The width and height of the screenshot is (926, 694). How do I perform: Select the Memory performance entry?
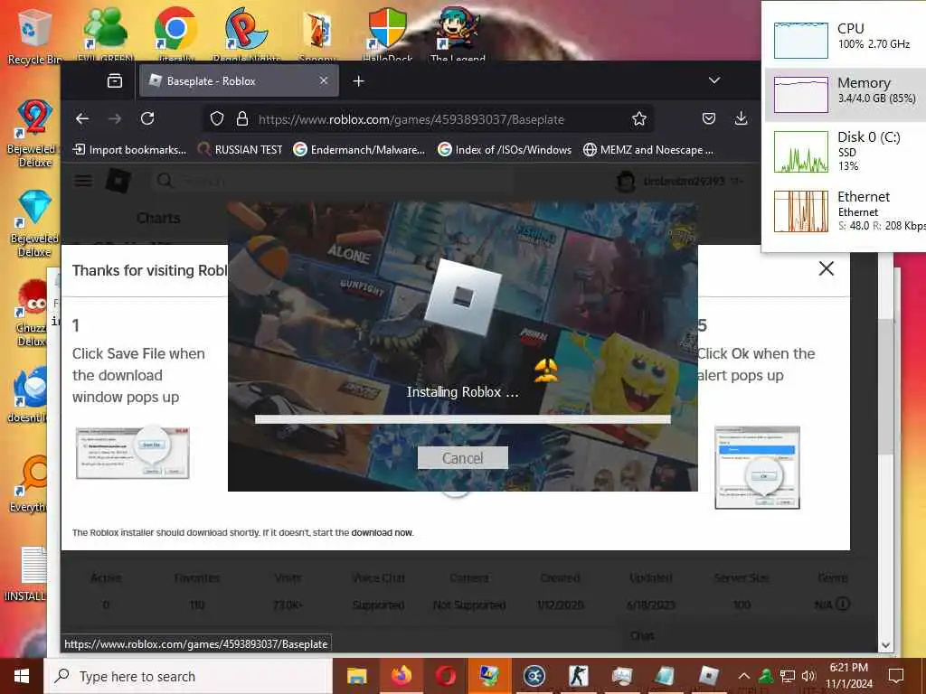(x=846, y=94)
